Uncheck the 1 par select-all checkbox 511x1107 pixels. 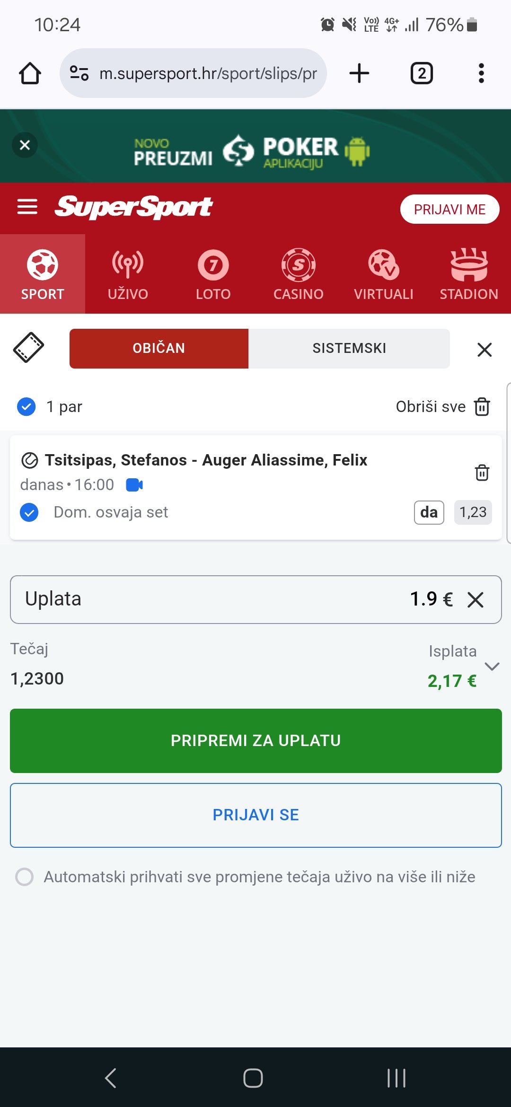pyautogui.click(x=26, y=406)
